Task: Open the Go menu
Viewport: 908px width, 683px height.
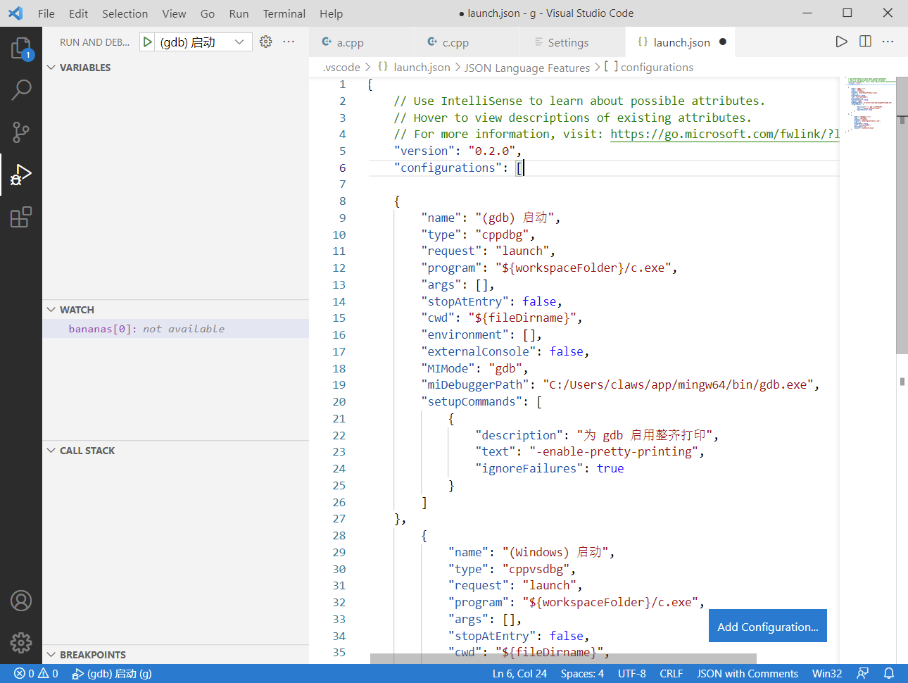Action: (208, 13)
